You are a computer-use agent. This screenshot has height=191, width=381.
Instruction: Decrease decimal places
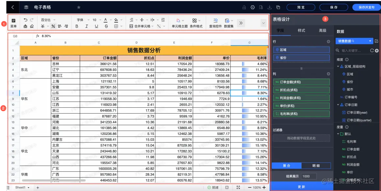coord(60,26)
